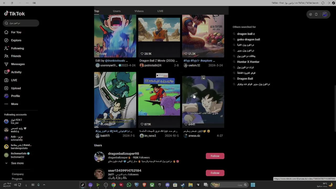Viewport: 336px width, 189px height.
Task: Open File Explorer folder in the taskbar
Action: pyautogui.click(x=191, y=185)
